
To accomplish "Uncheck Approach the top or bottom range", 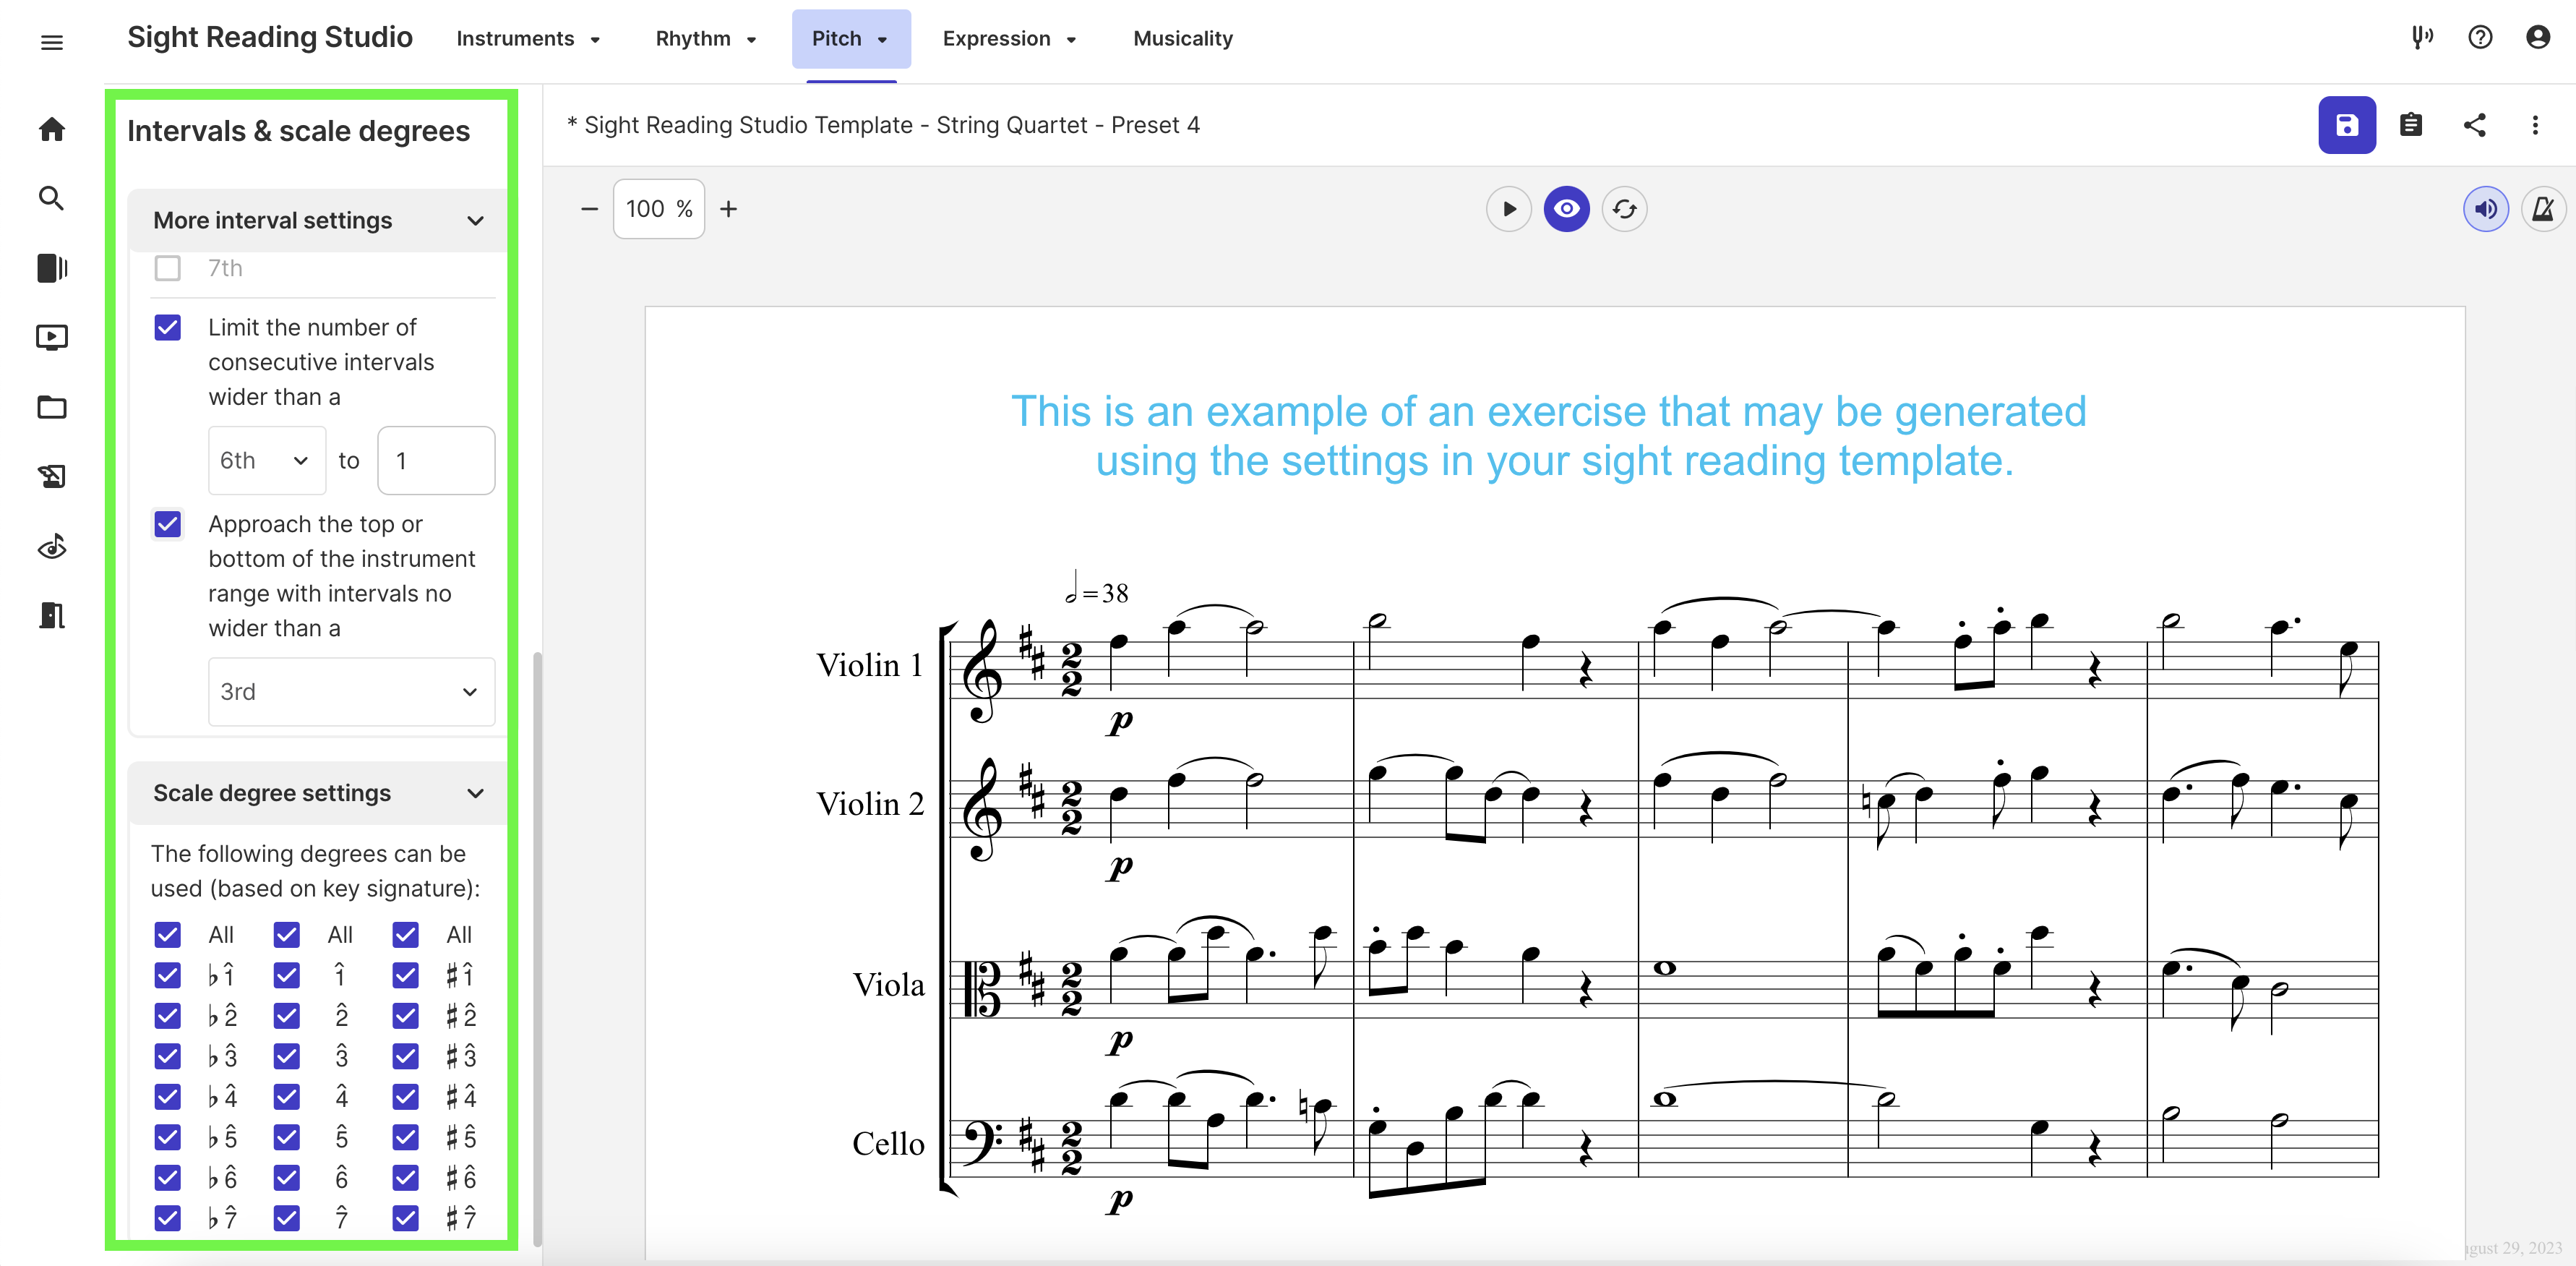I will (x=168, y=525).
